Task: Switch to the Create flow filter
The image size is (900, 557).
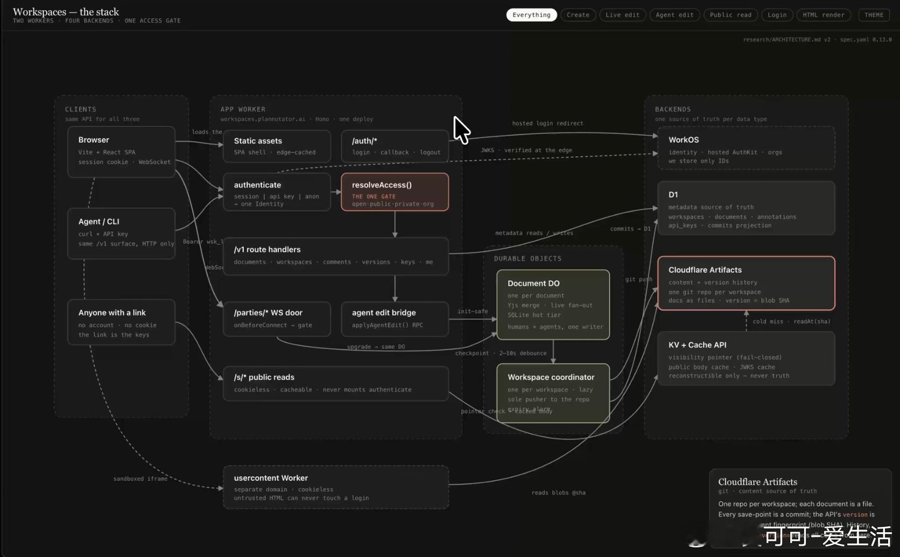Action: (578, 15)
